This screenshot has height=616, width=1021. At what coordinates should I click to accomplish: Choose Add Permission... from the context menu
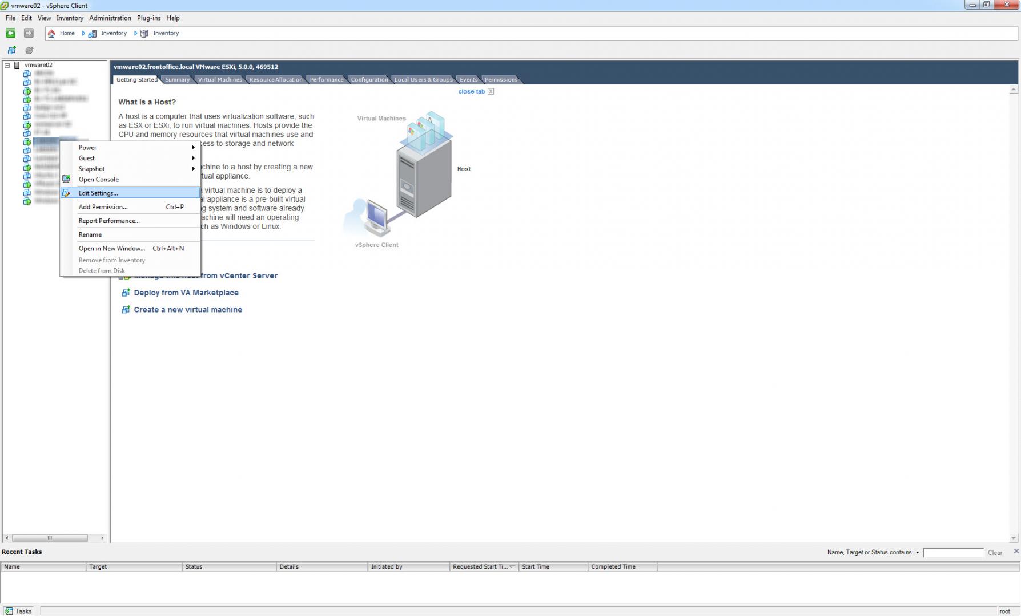coord(130,207)
